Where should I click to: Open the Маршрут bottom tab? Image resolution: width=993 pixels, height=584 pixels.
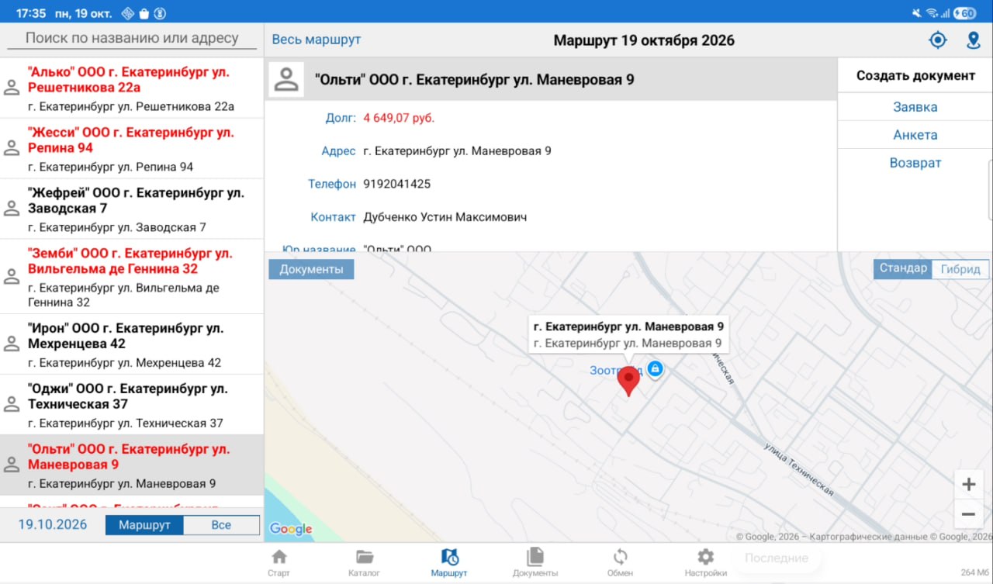click(x=449, y=562)
